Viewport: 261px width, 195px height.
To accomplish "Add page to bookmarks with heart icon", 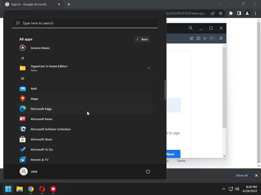I will (212, 38).
